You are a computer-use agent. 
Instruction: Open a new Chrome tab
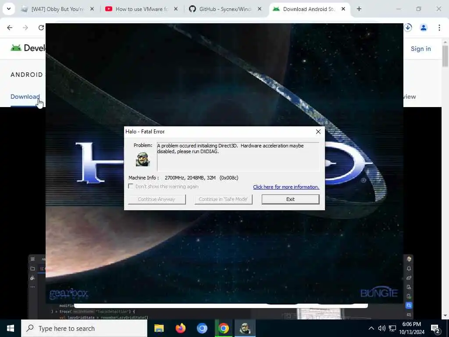click(x=359, y=9)
